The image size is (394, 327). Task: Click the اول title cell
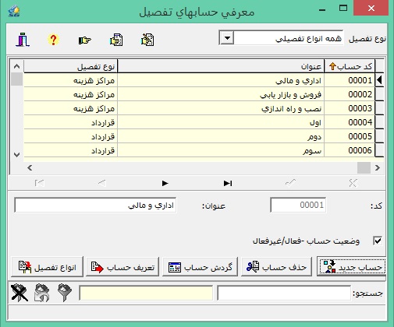221,122
